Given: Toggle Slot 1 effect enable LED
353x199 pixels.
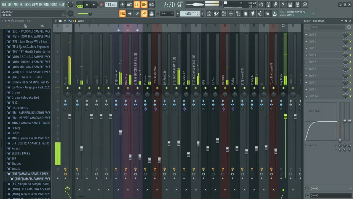Looking at the screenshot, I should pyautogui.click(x=350, y=35).
